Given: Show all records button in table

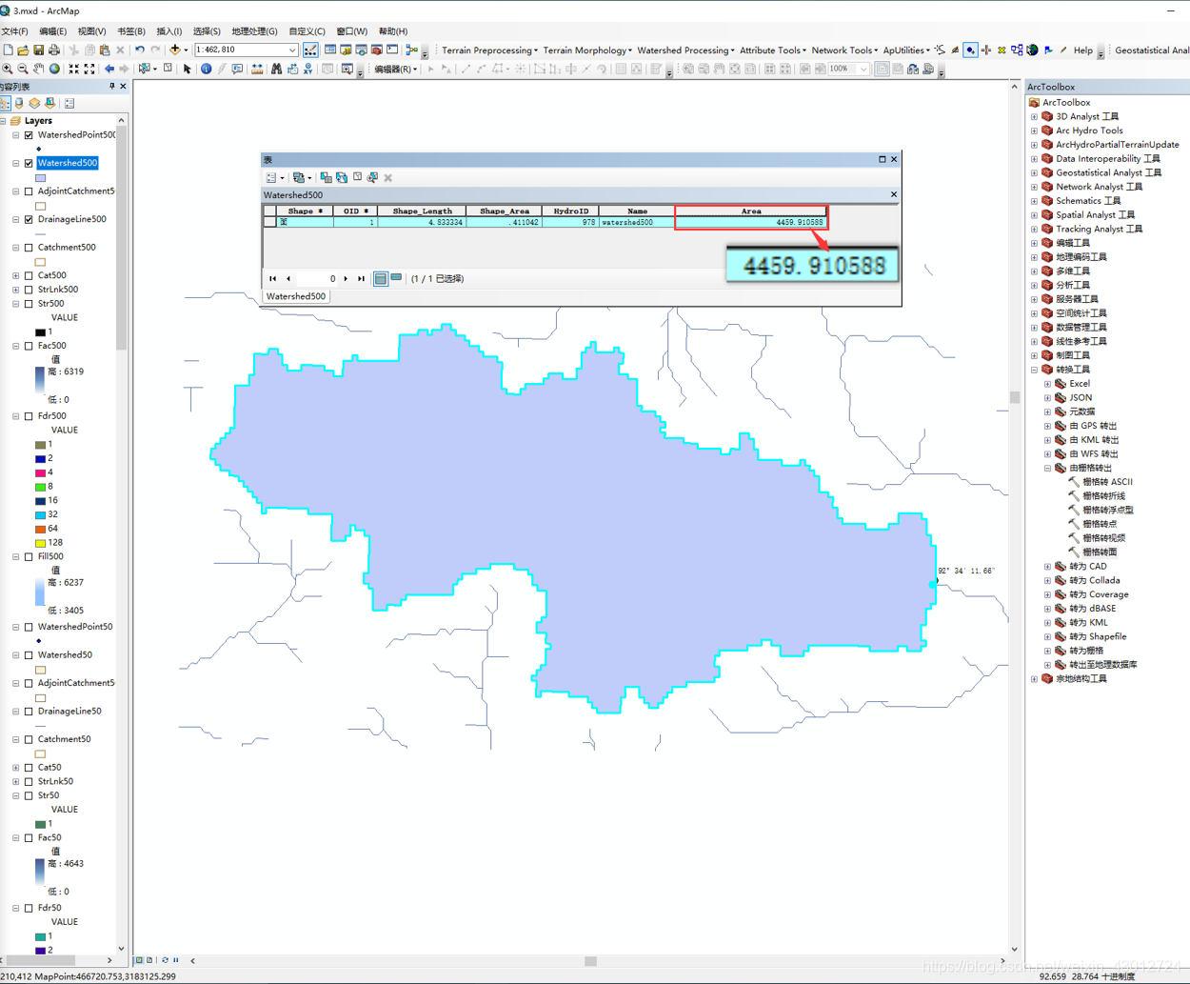Looking at the screenshot, I should point(381,278).
